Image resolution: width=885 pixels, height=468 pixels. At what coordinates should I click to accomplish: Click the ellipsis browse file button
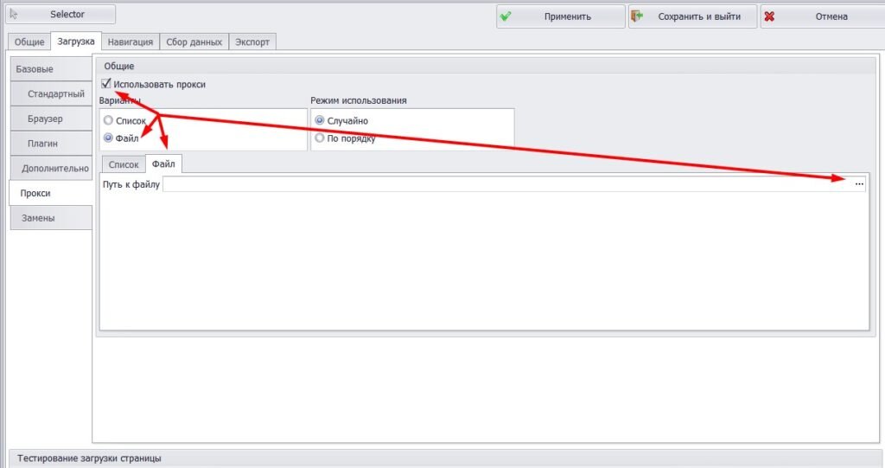(859, 184)
